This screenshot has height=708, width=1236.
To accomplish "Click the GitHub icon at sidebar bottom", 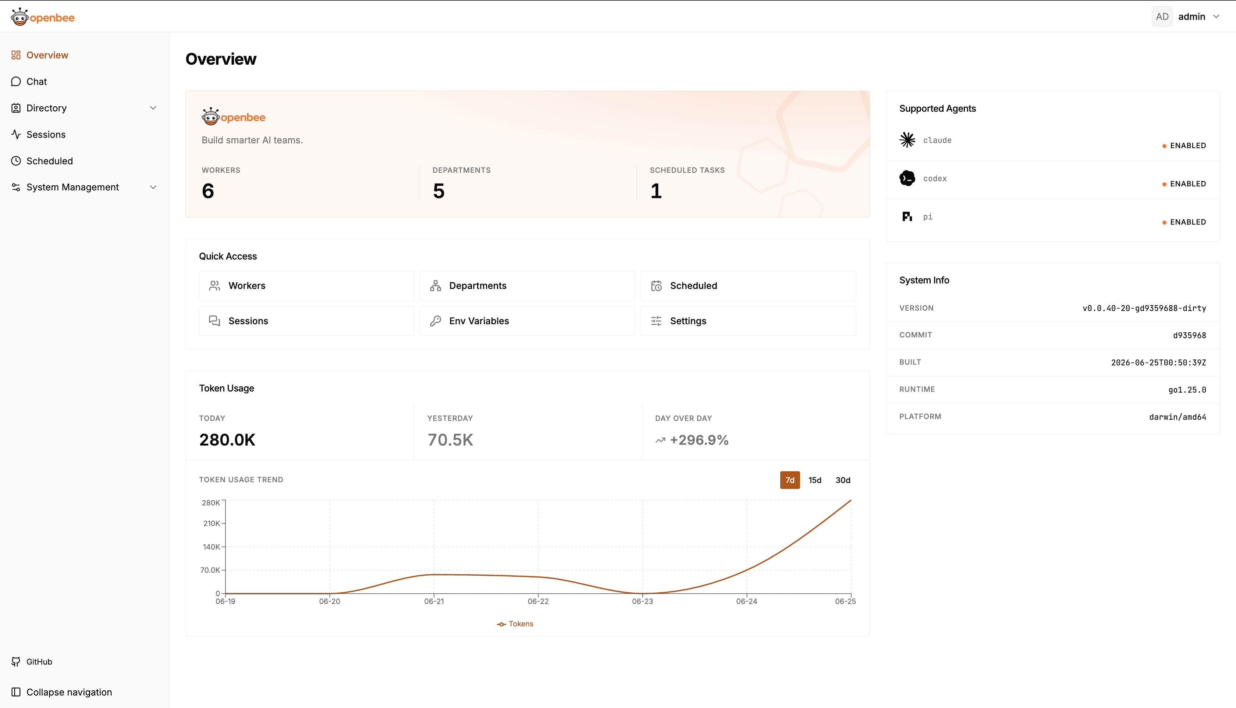I will [16, 662].
